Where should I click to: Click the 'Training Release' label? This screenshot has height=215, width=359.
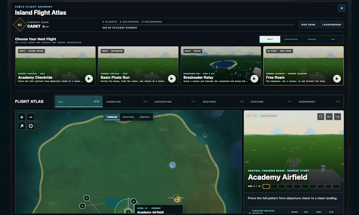[263, 211]
